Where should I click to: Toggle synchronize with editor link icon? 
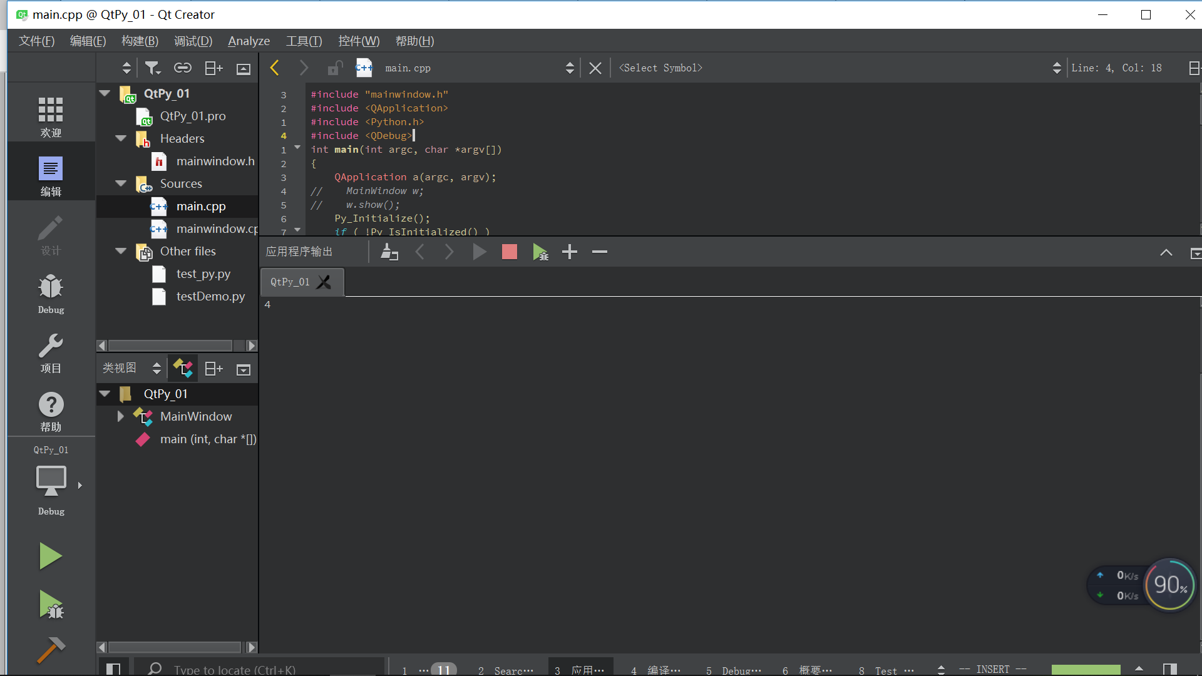tap(182, 68)
